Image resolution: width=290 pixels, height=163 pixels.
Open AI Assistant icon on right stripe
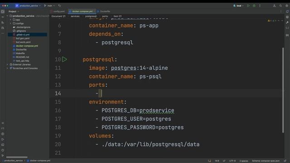[287, 22]
